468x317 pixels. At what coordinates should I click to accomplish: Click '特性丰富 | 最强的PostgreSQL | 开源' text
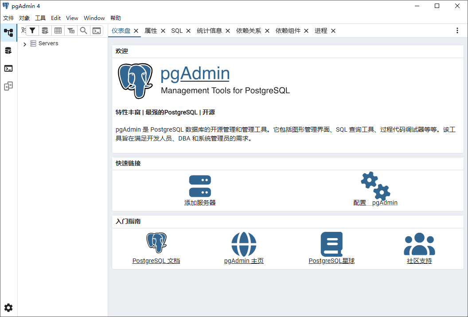[165, 112]
